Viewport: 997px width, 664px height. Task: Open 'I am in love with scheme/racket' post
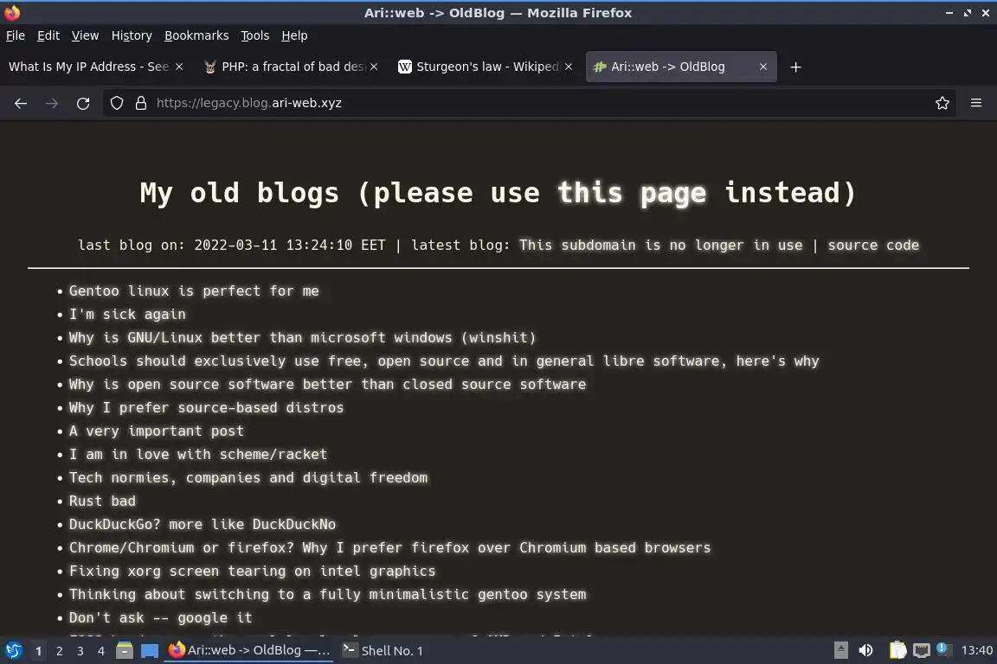coord(197,454)
